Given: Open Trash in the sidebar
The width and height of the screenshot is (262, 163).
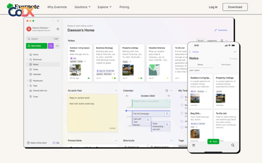Looking at the screenshot, I should pyautogui.click(x=35, y=97).
